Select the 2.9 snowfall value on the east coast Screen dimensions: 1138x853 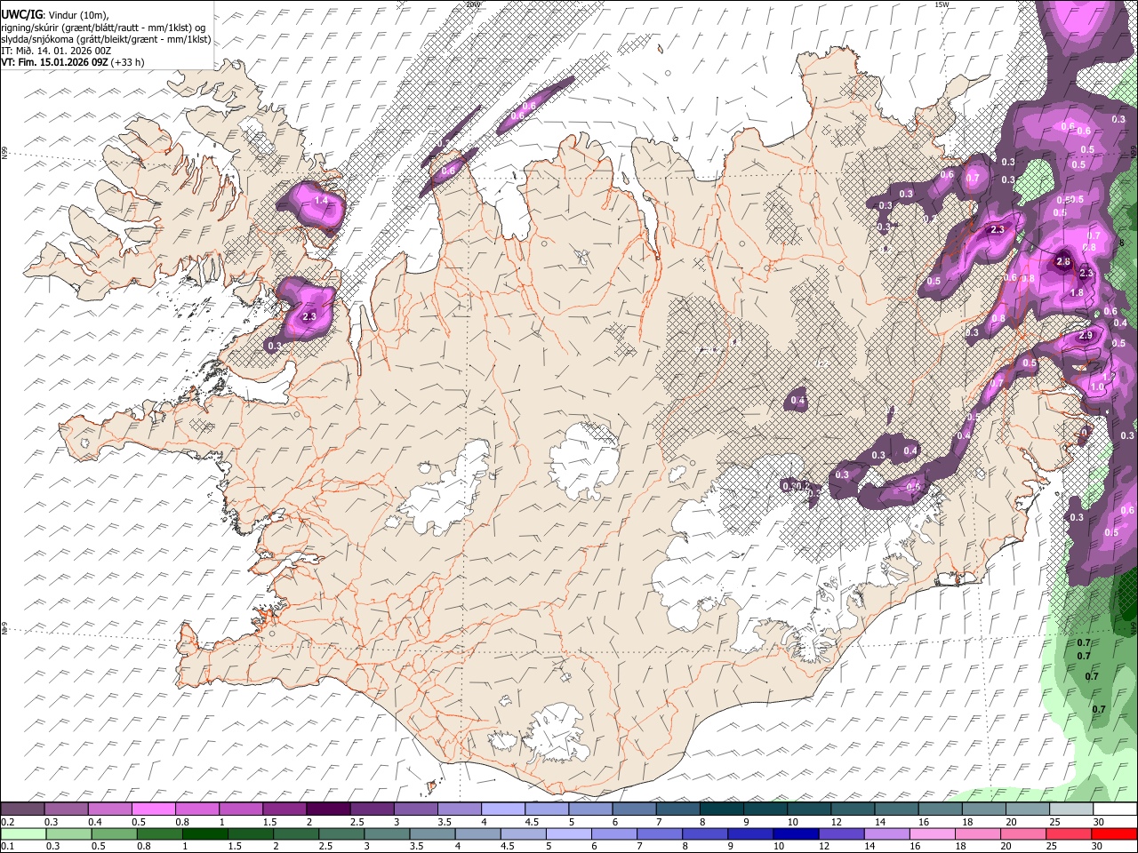point(1086,336)
